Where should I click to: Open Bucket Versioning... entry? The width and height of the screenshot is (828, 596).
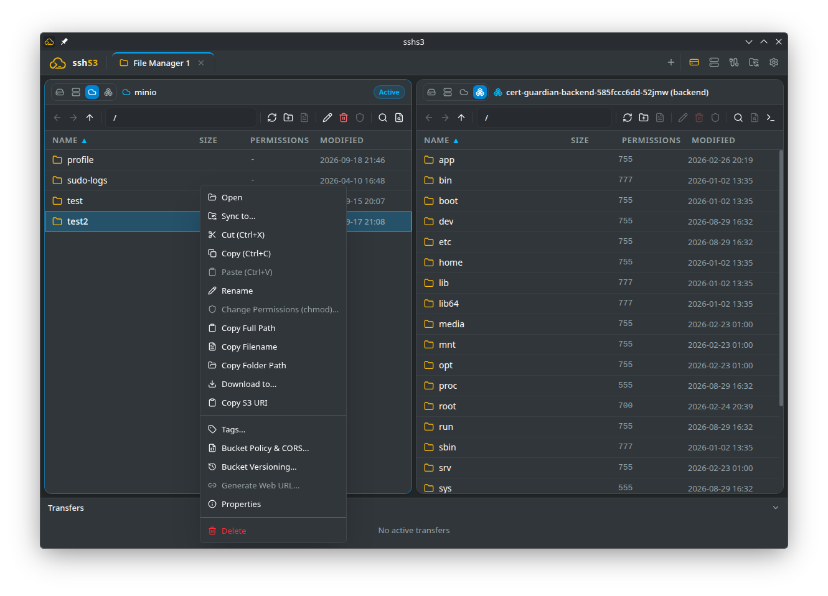pyautogui.click(x=273, y=467)
